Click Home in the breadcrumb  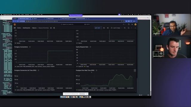19,28
